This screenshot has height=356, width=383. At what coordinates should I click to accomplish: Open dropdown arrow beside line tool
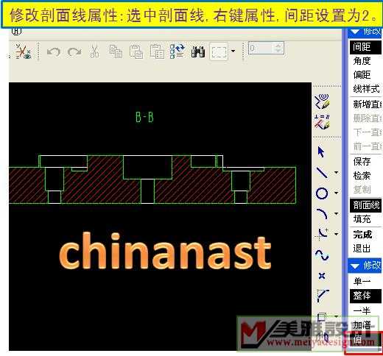(x=337, y=173)
